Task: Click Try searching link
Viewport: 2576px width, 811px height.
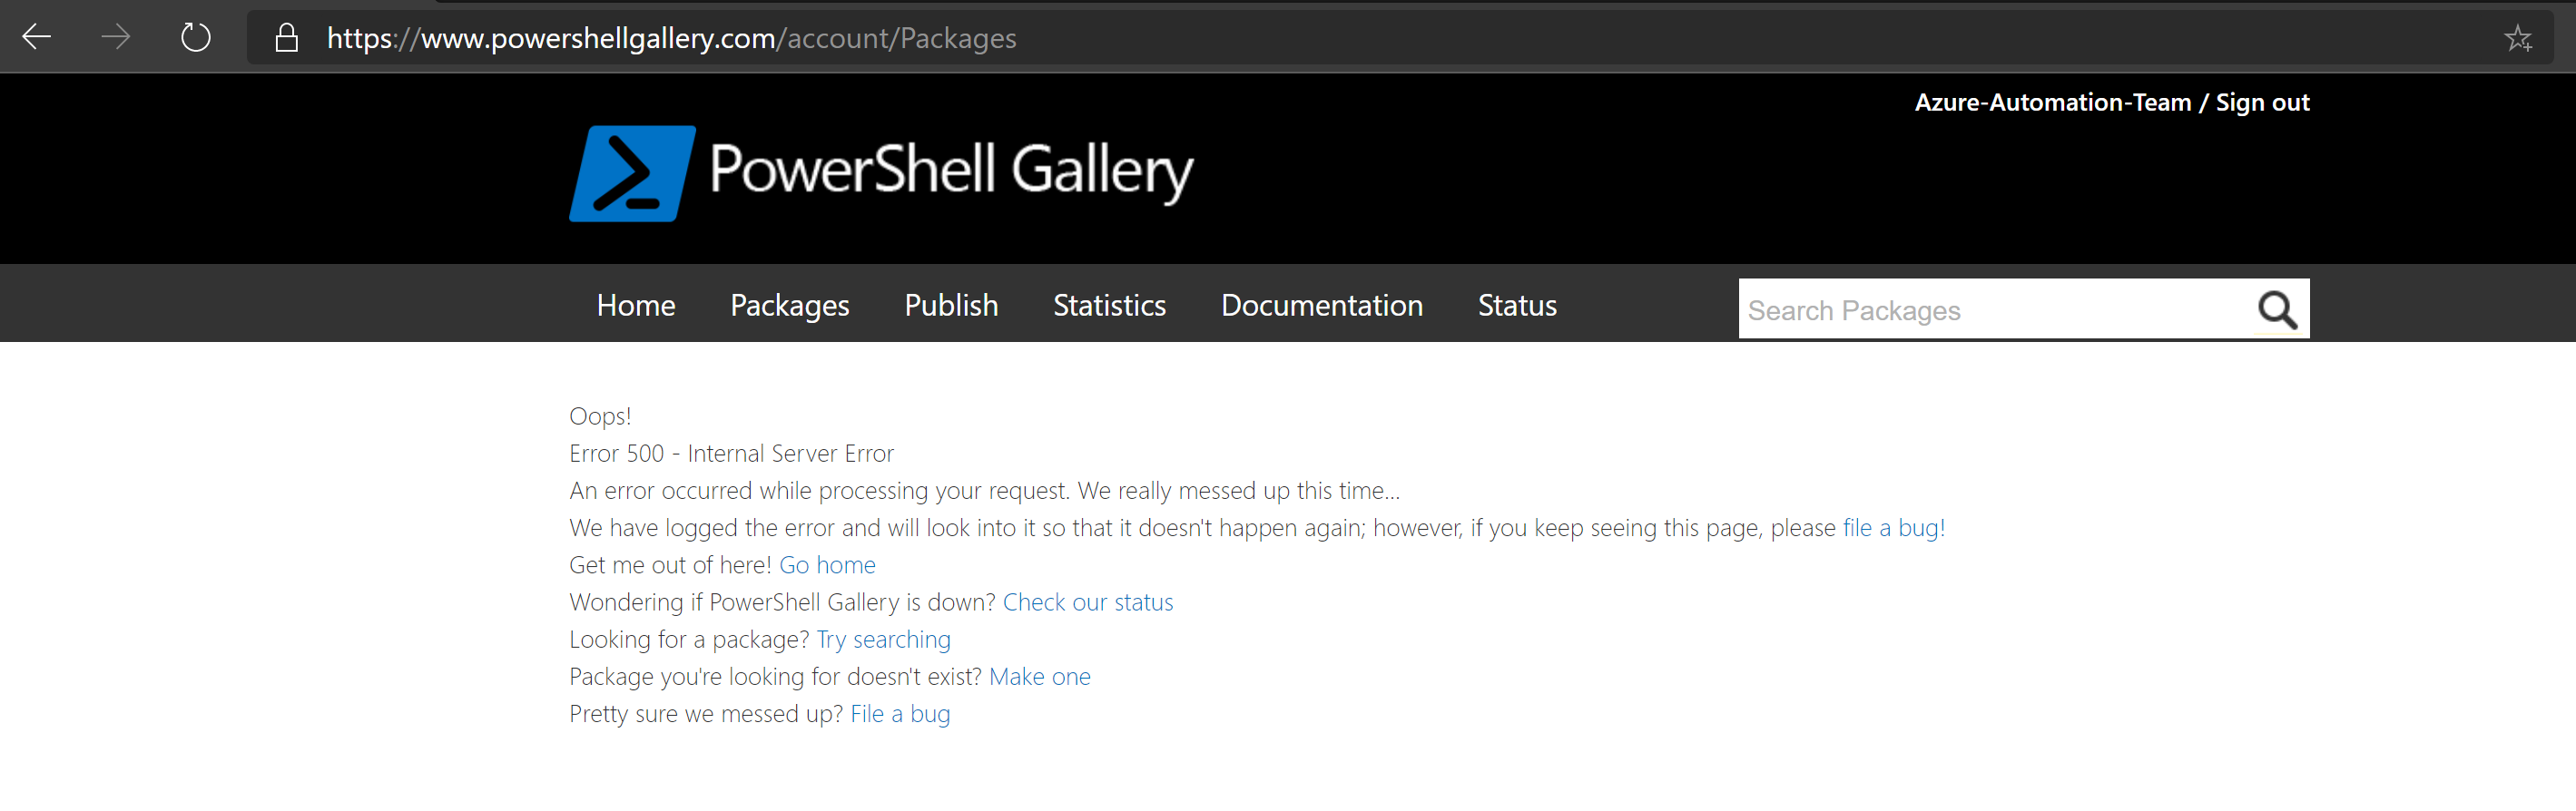Action: coord(883,639)
